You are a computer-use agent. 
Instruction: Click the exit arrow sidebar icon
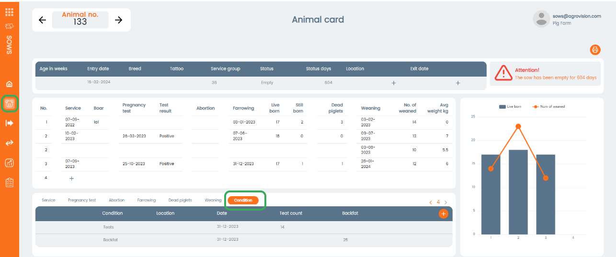coord(9,123)
